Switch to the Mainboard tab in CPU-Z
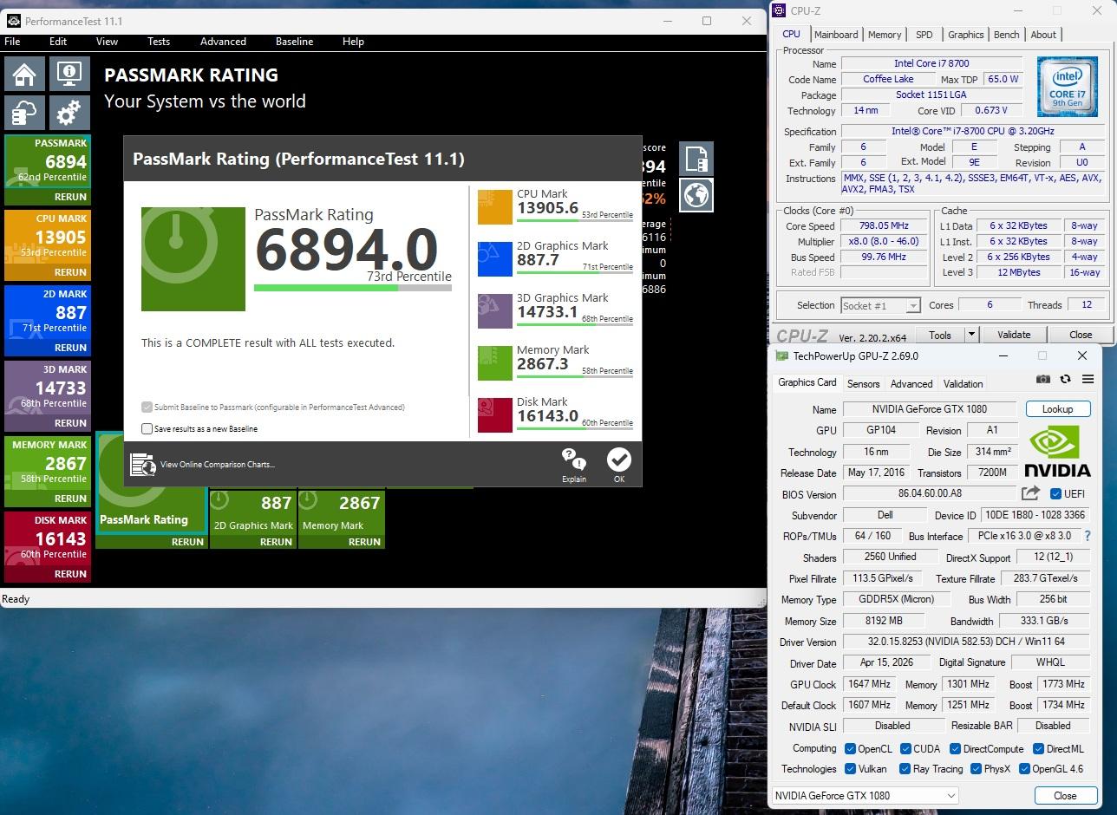Viewport: 1117px width, 815px height. 836,35
